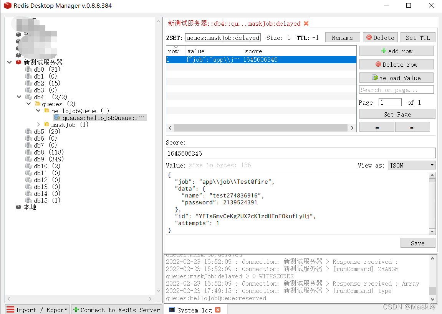This screenshot has height=314, width=442.
Task: Click the db1 database icon
Action: coord(28,76)
